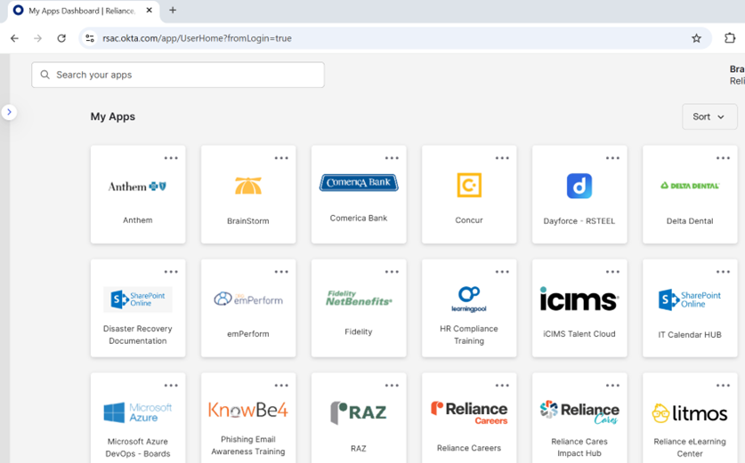Screen dimensions: 745x463
Task: Open options menu for Anthem tile
Action: click(x=171, y=158)
